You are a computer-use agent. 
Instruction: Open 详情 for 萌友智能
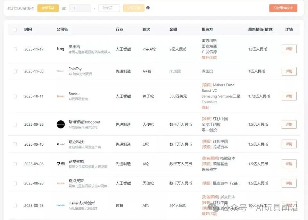click(x=289, y=164)
